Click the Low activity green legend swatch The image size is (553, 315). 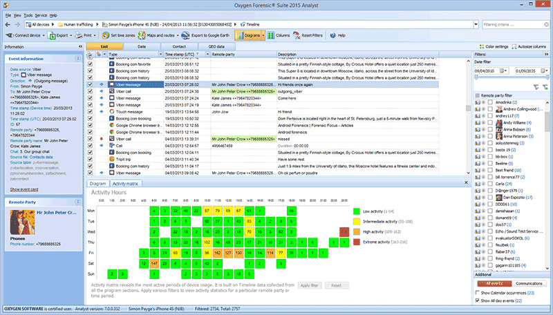[357, 211]
